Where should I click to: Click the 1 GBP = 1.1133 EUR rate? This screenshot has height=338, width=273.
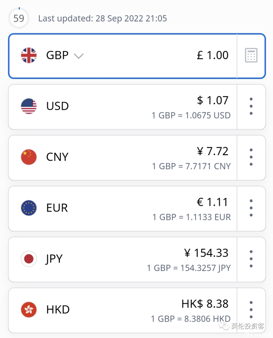coord(192,217)
